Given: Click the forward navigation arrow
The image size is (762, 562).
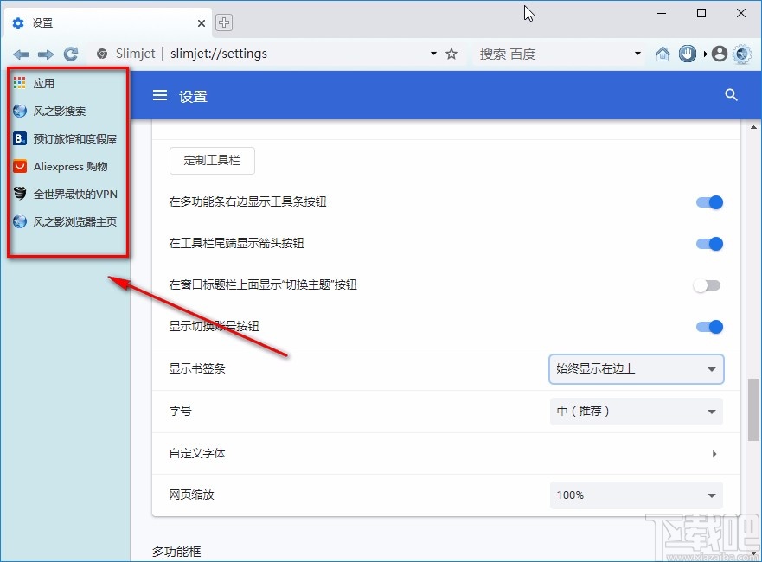Looking at the screenshot, I should pos(46,54).
